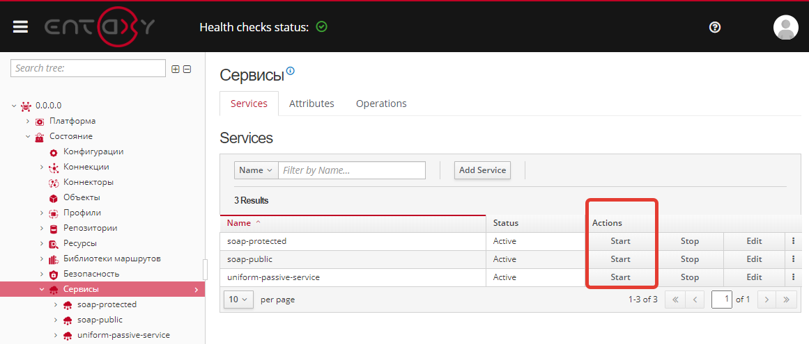The image size is (809, 344).
Task: Collapse the Состояние tree node
Action: (28, 136)
